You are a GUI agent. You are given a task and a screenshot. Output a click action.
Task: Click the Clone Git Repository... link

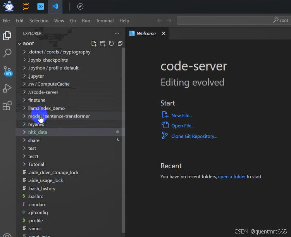point(194,136)
